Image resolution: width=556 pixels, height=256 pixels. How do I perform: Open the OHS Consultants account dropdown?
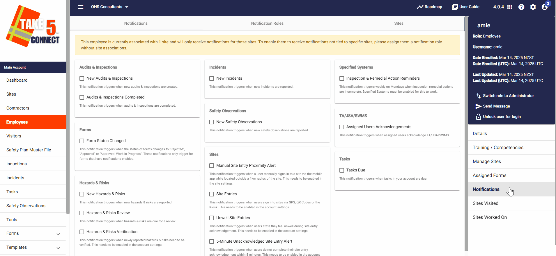pos(109,7)
